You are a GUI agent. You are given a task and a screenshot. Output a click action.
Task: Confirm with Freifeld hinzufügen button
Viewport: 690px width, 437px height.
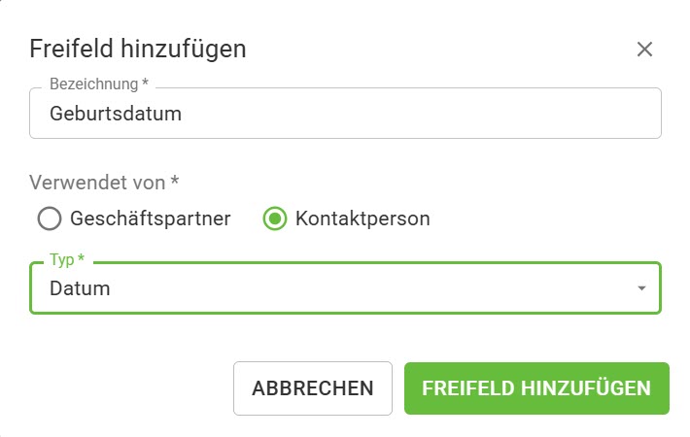tap(536, 388)
